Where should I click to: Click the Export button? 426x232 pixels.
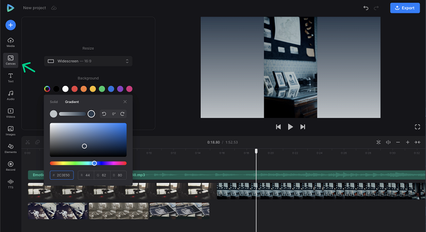(x=405, y=8)
